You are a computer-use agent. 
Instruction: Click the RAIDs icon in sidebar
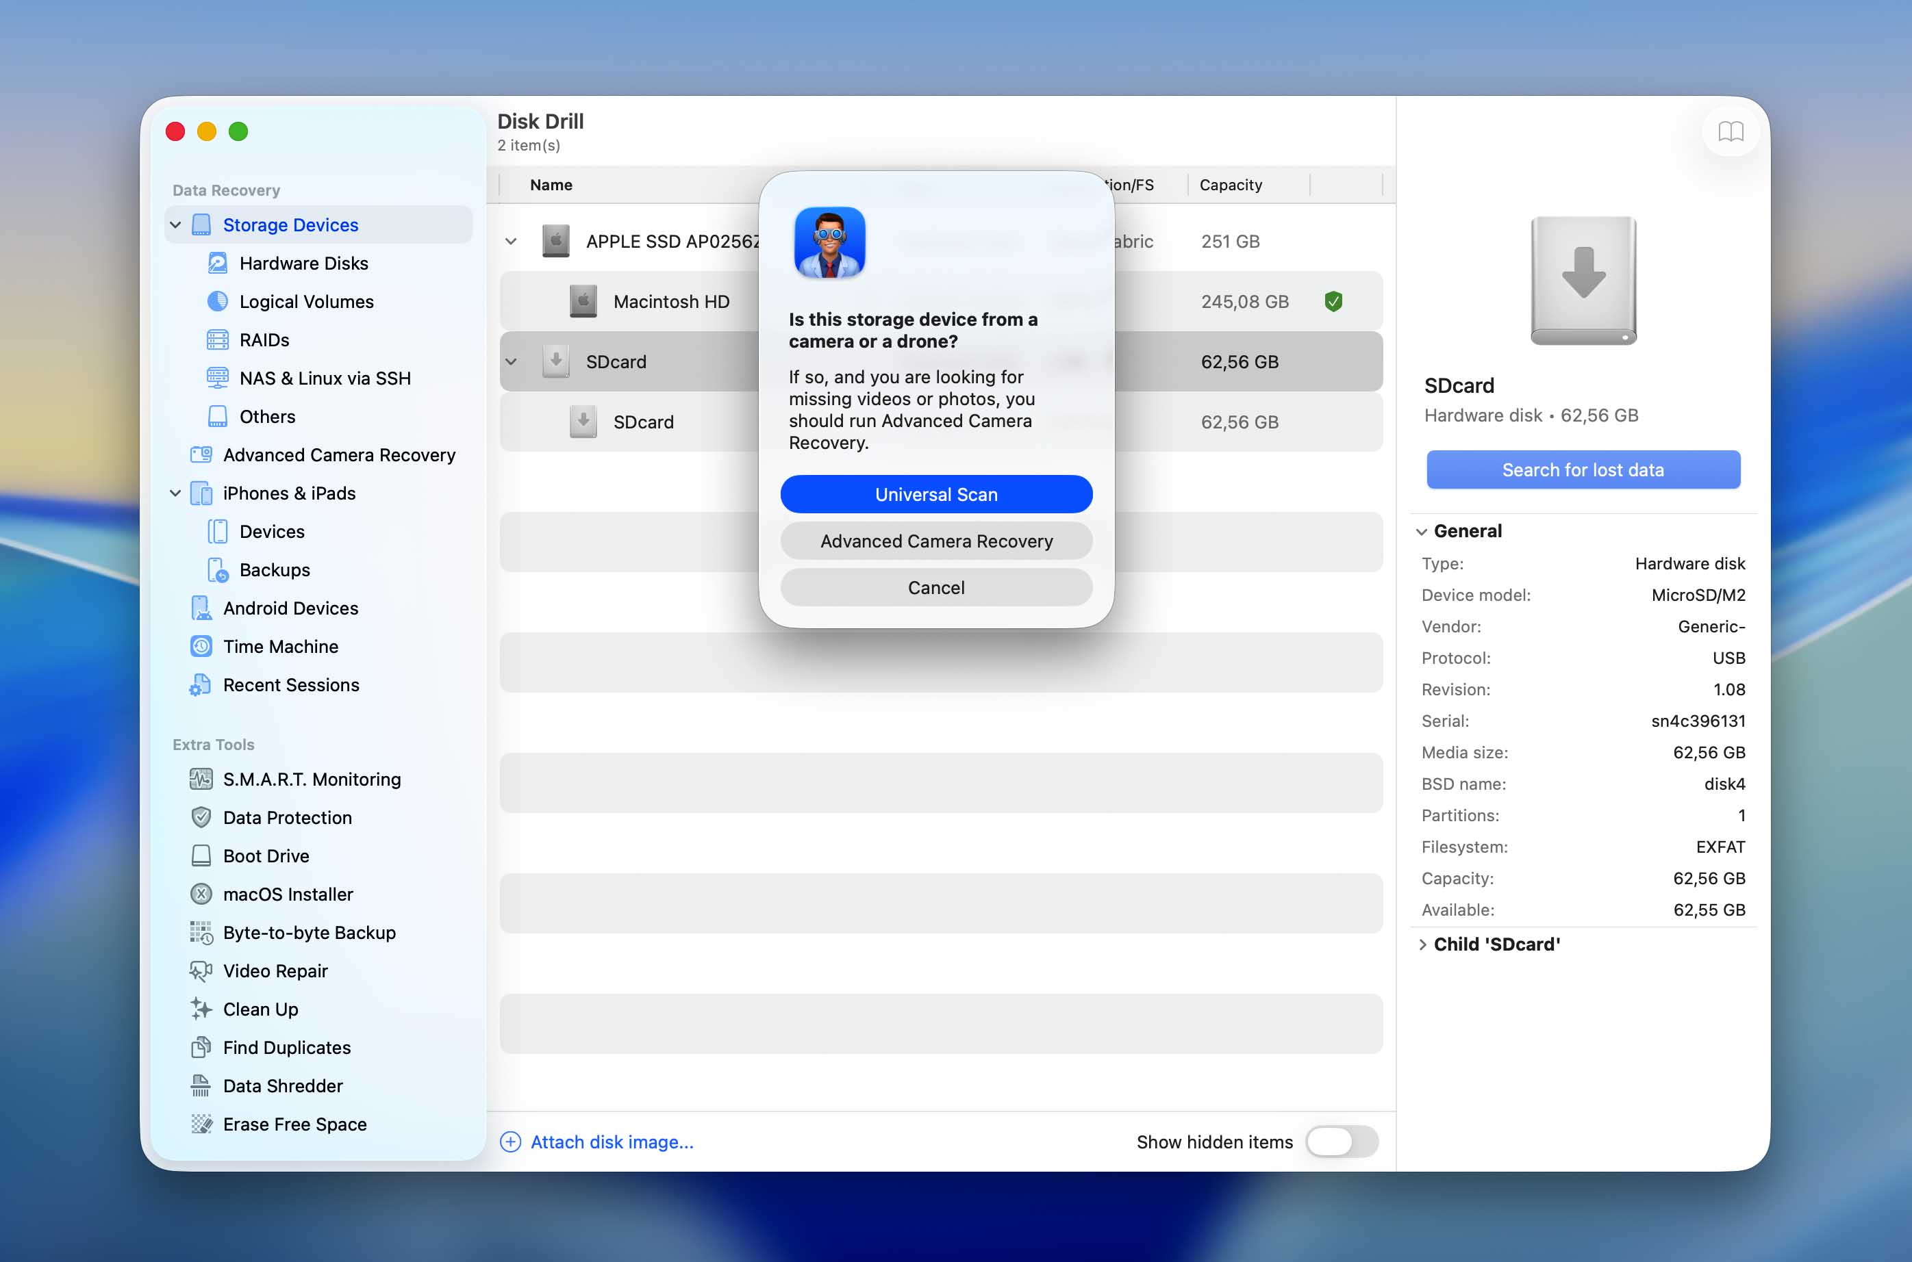[x=218, y=339]
